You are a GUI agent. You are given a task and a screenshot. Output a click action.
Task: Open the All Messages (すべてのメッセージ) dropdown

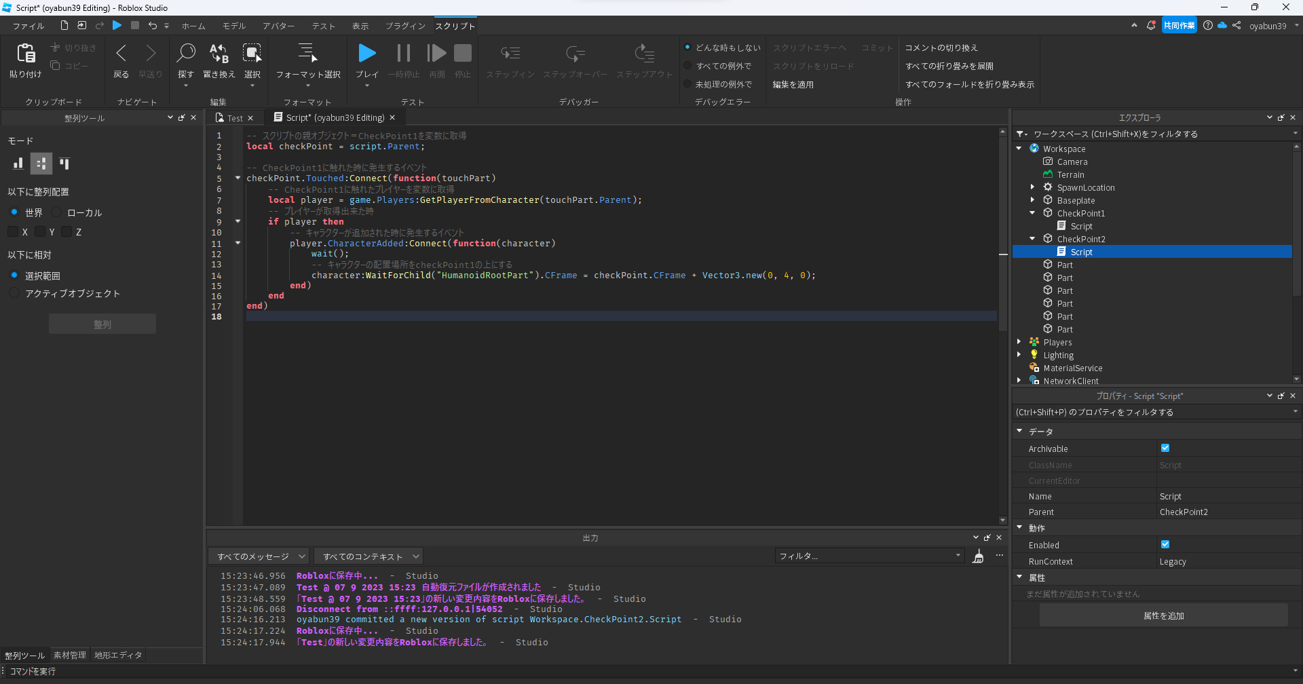point(259,556)
